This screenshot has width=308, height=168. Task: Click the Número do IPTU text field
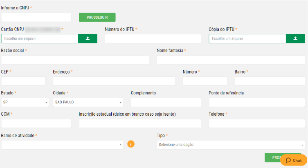click(153, 38)
